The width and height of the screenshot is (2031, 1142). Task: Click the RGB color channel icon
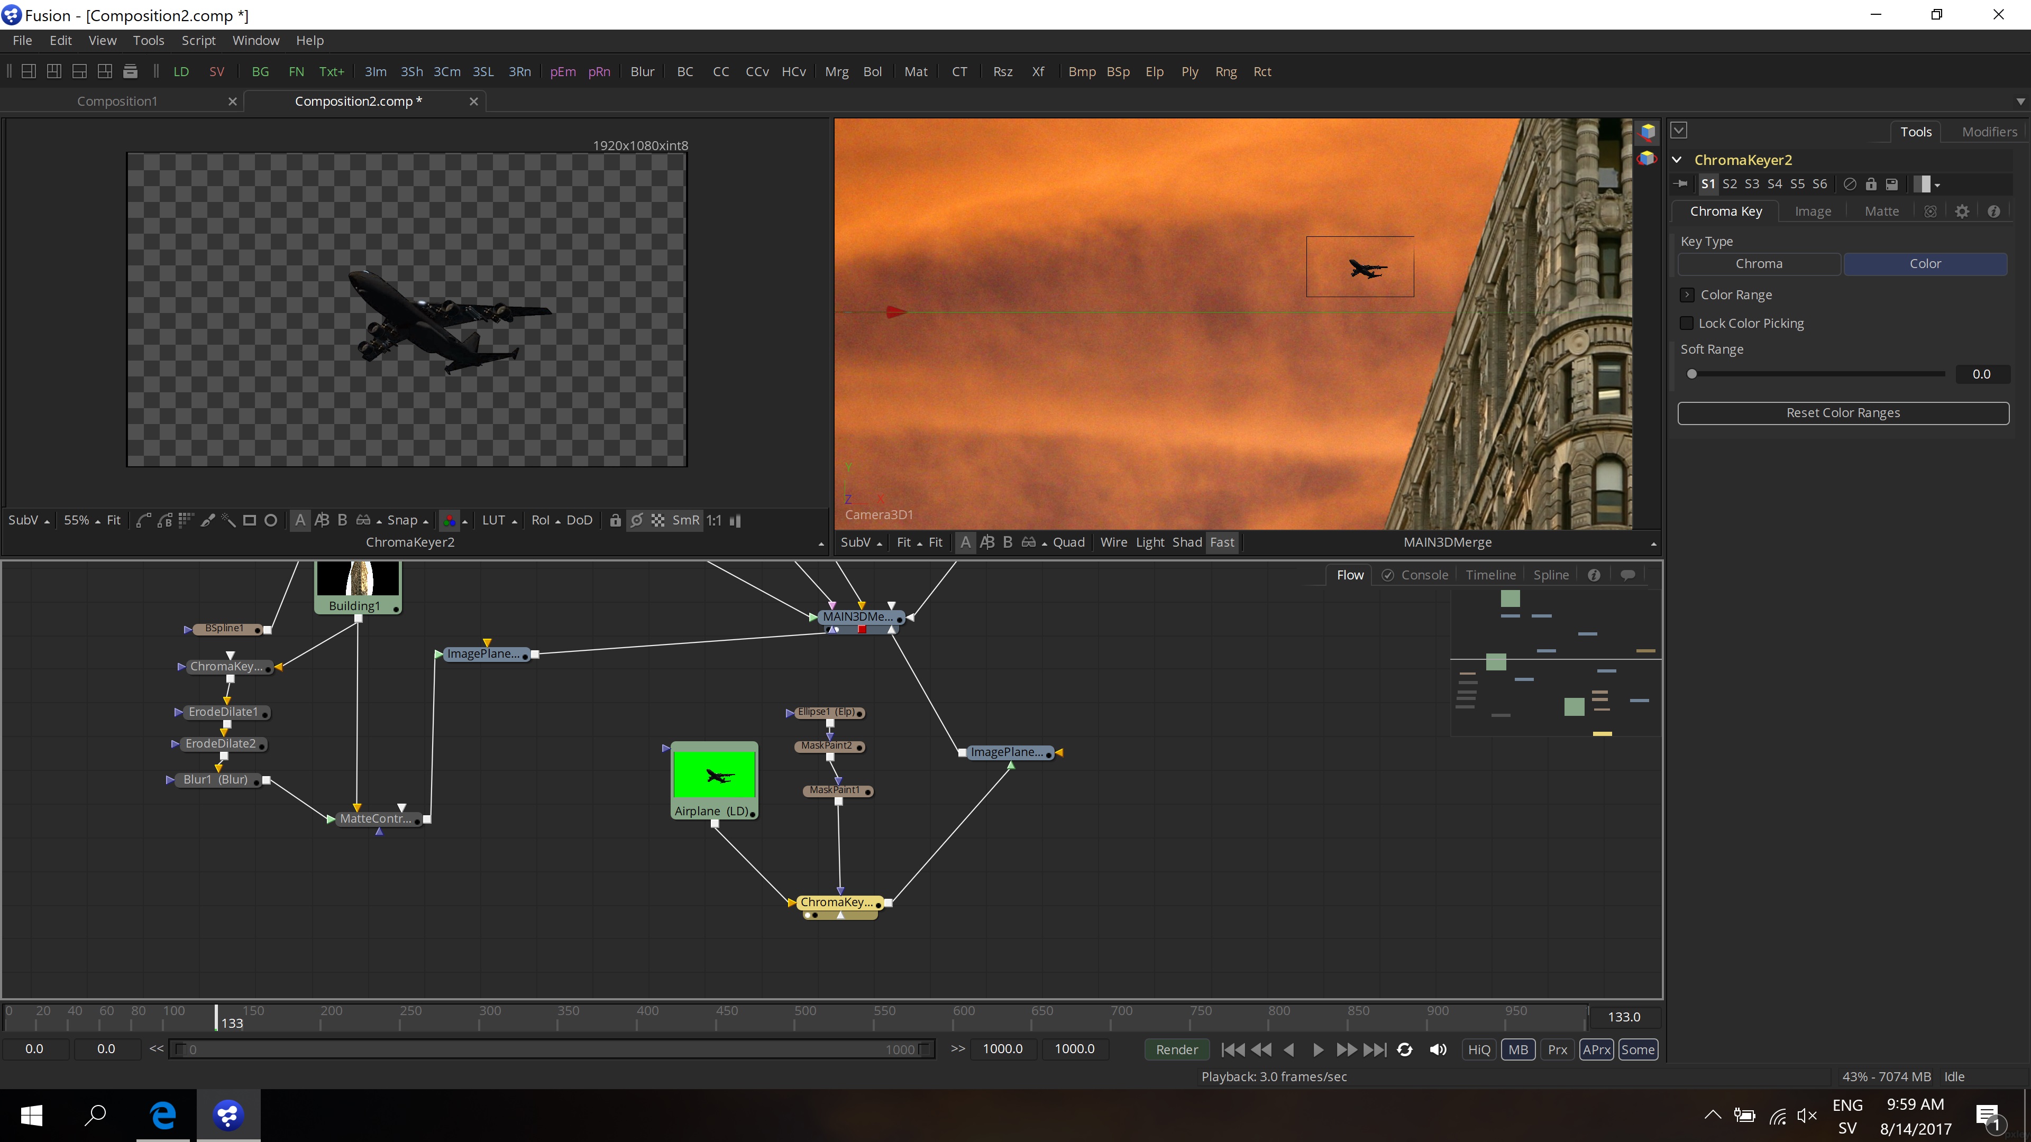[x=450, y=520]
